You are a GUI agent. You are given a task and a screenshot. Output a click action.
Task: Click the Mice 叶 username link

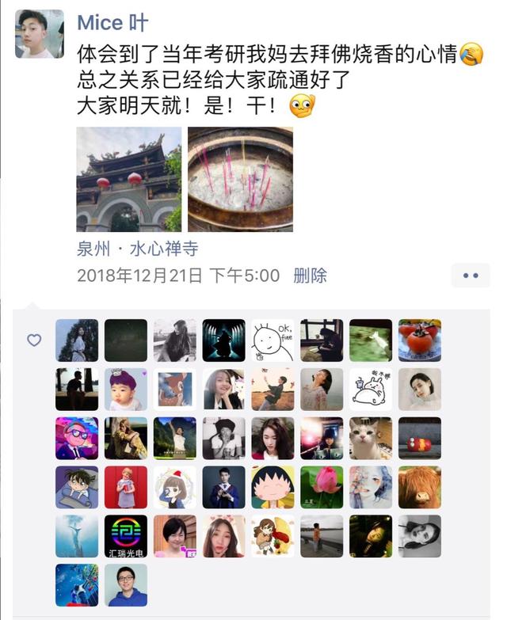(112, 22)
